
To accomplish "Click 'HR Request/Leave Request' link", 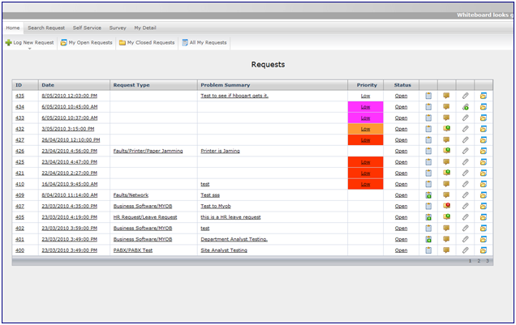I will click(x=145, y=217).
